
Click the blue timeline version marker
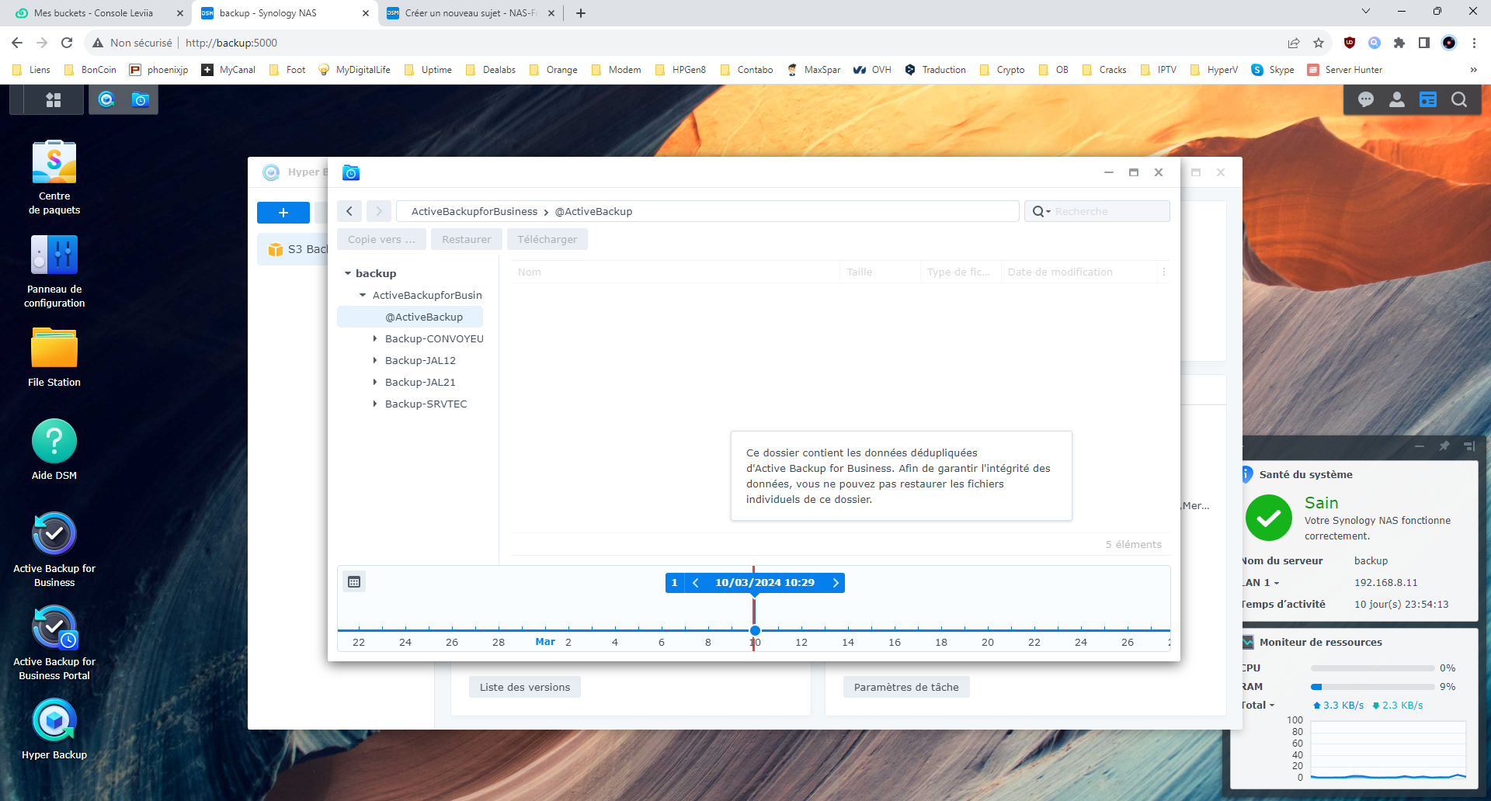(x=755, y=630)
